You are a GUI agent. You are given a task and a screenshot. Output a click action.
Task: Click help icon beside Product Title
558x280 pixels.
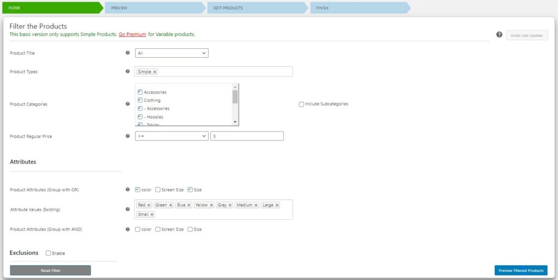128,53
